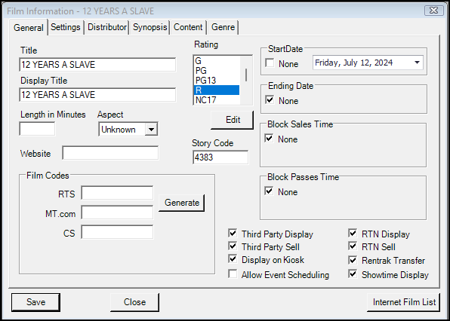Check the StartDate None checkbox
This screenshot has height=321, width=450.
pyautogui.click(x=270, y=63)
